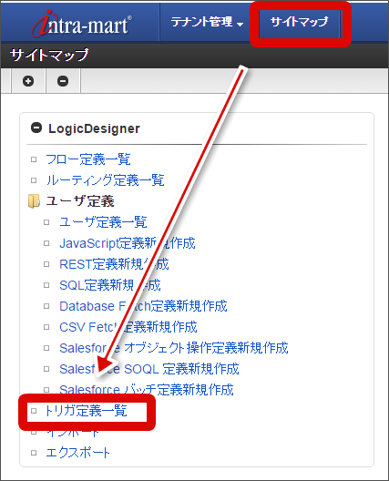The image size is (389, 481).
Task: Click the ユーザ定義 folder label
Action: tap(80, 201)
